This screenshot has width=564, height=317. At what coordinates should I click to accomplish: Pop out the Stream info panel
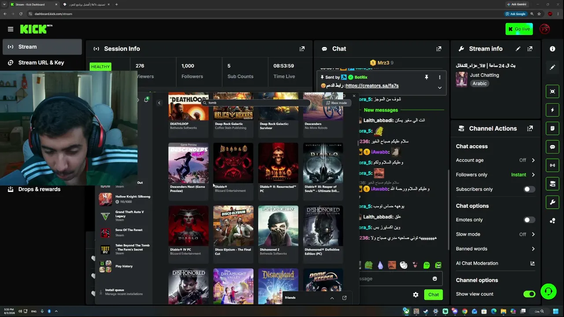tap(530, 49)
